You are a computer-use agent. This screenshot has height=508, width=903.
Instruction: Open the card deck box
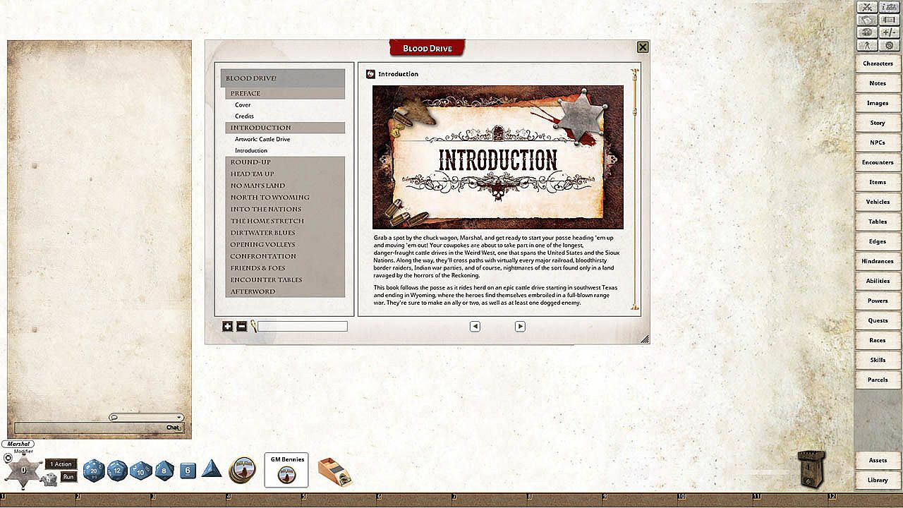pos(334,472)
